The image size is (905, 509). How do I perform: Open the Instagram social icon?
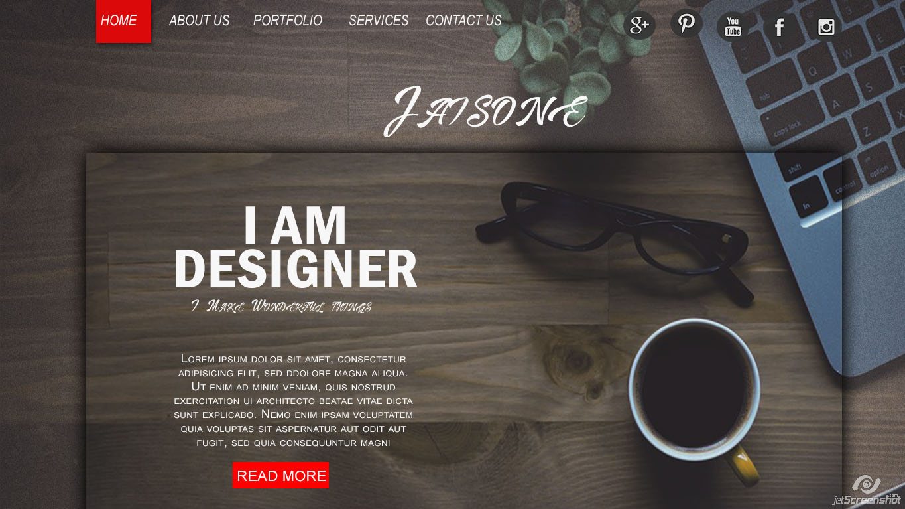(x=826, y=27)
